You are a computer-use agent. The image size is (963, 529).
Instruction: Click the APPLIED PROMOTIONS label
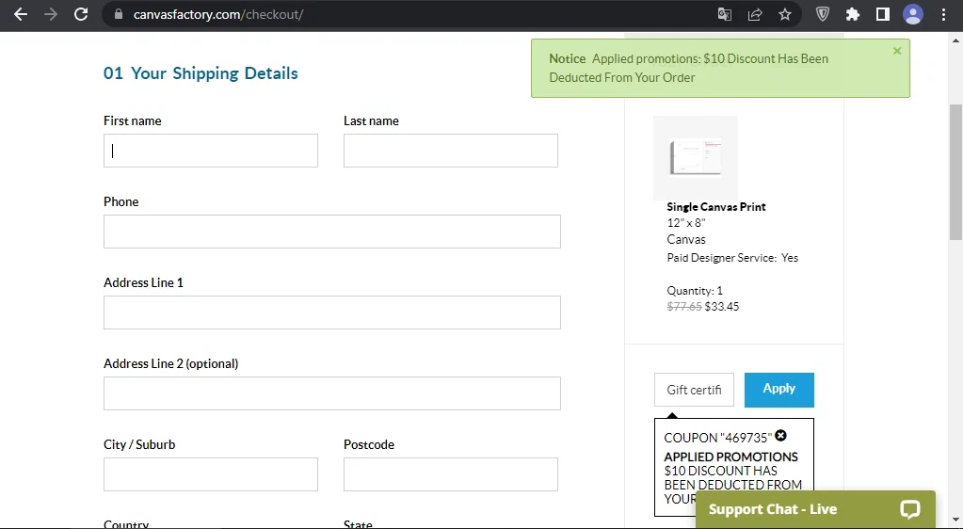click(730, 457)
